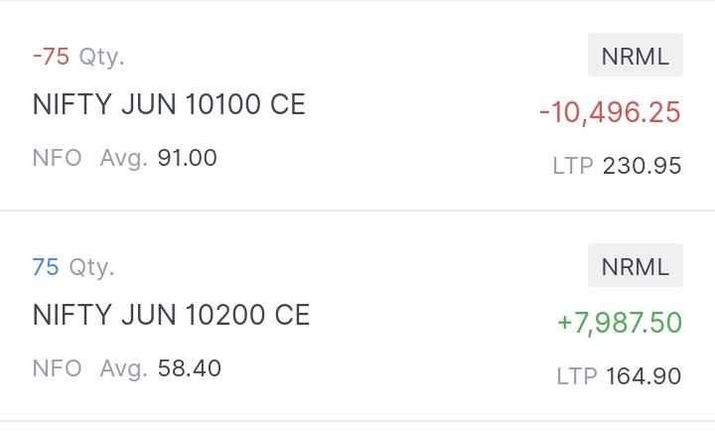715x434 pixels.
Task: Tap the Avg. label for 10100 CE
Action: (x=124, y=158)
